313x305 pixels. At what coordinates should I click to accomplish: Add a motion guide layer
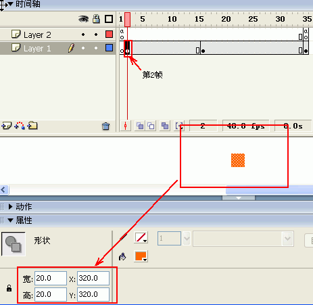coord(20,126)
